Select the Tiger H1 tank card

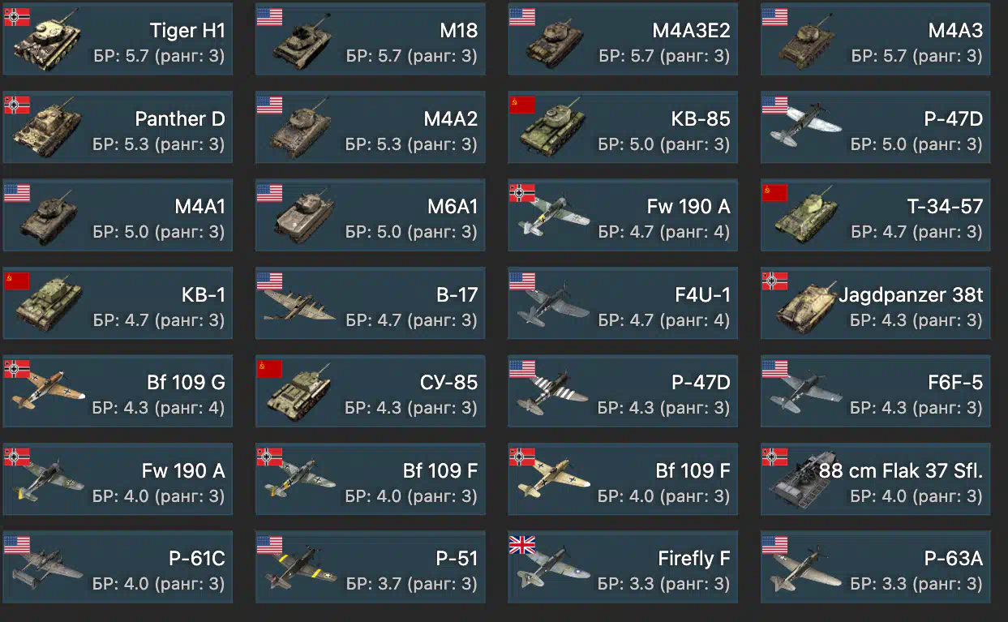coord(118,40)
